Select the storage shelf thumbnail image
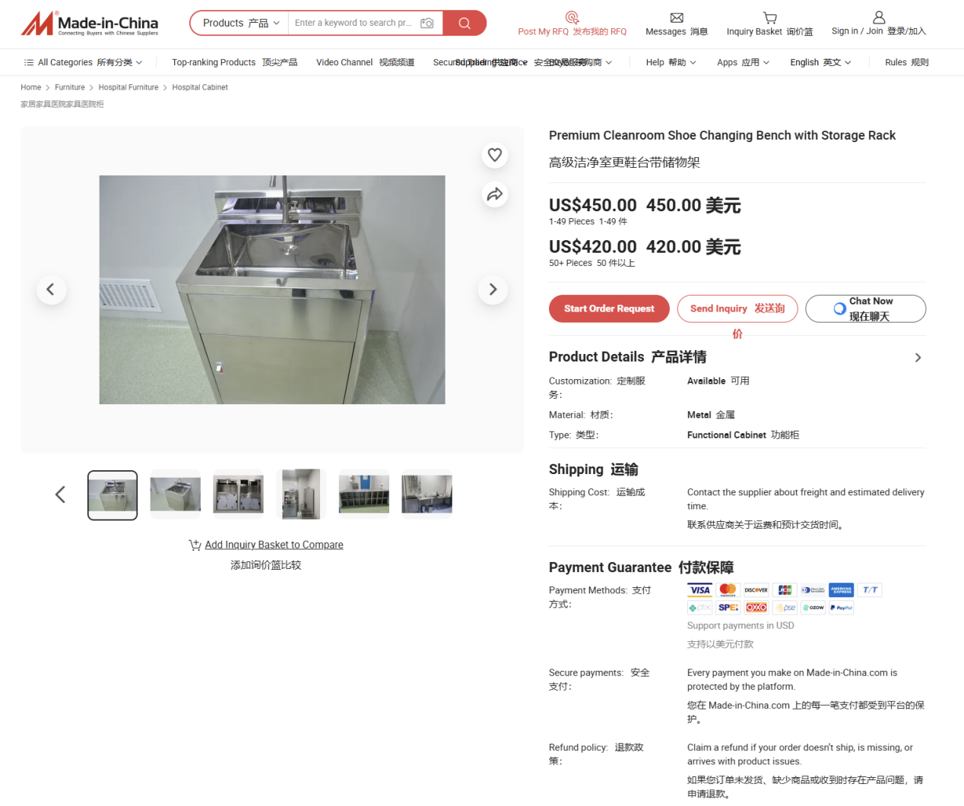This screenshot has height=806, width=964. pyautogui.click(x=364, y=495)
